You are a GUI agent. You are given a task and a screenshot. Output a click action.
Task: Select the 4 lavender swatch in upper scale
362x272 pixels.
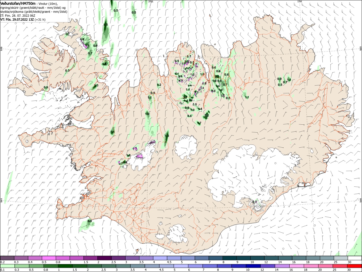(x=160, y=258)
